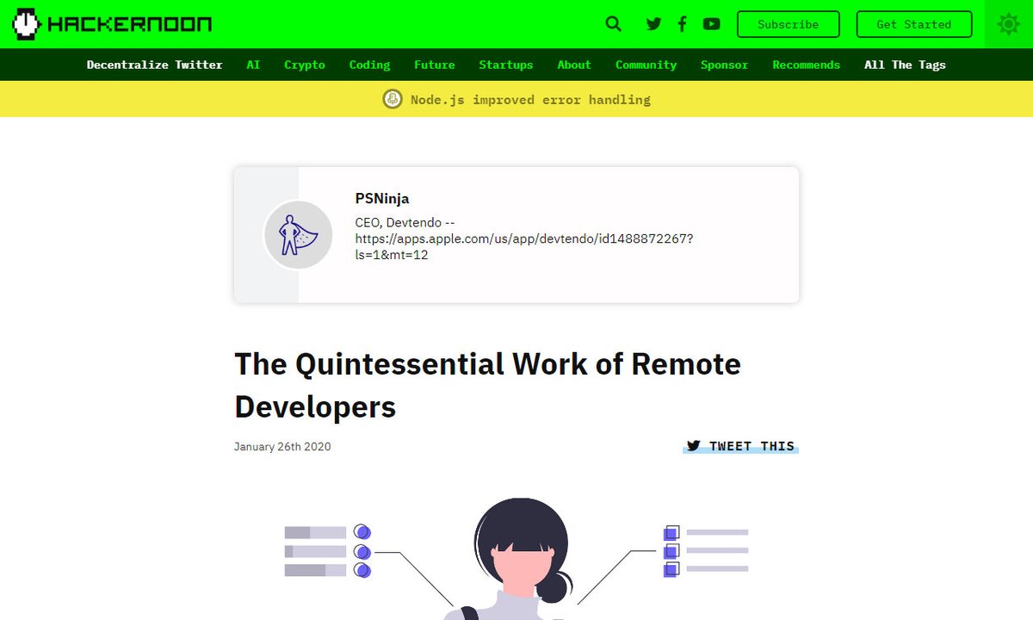Click the article hero illustration
The image size is (1033, 620).
pyautogui.click(x=516, y=558)
